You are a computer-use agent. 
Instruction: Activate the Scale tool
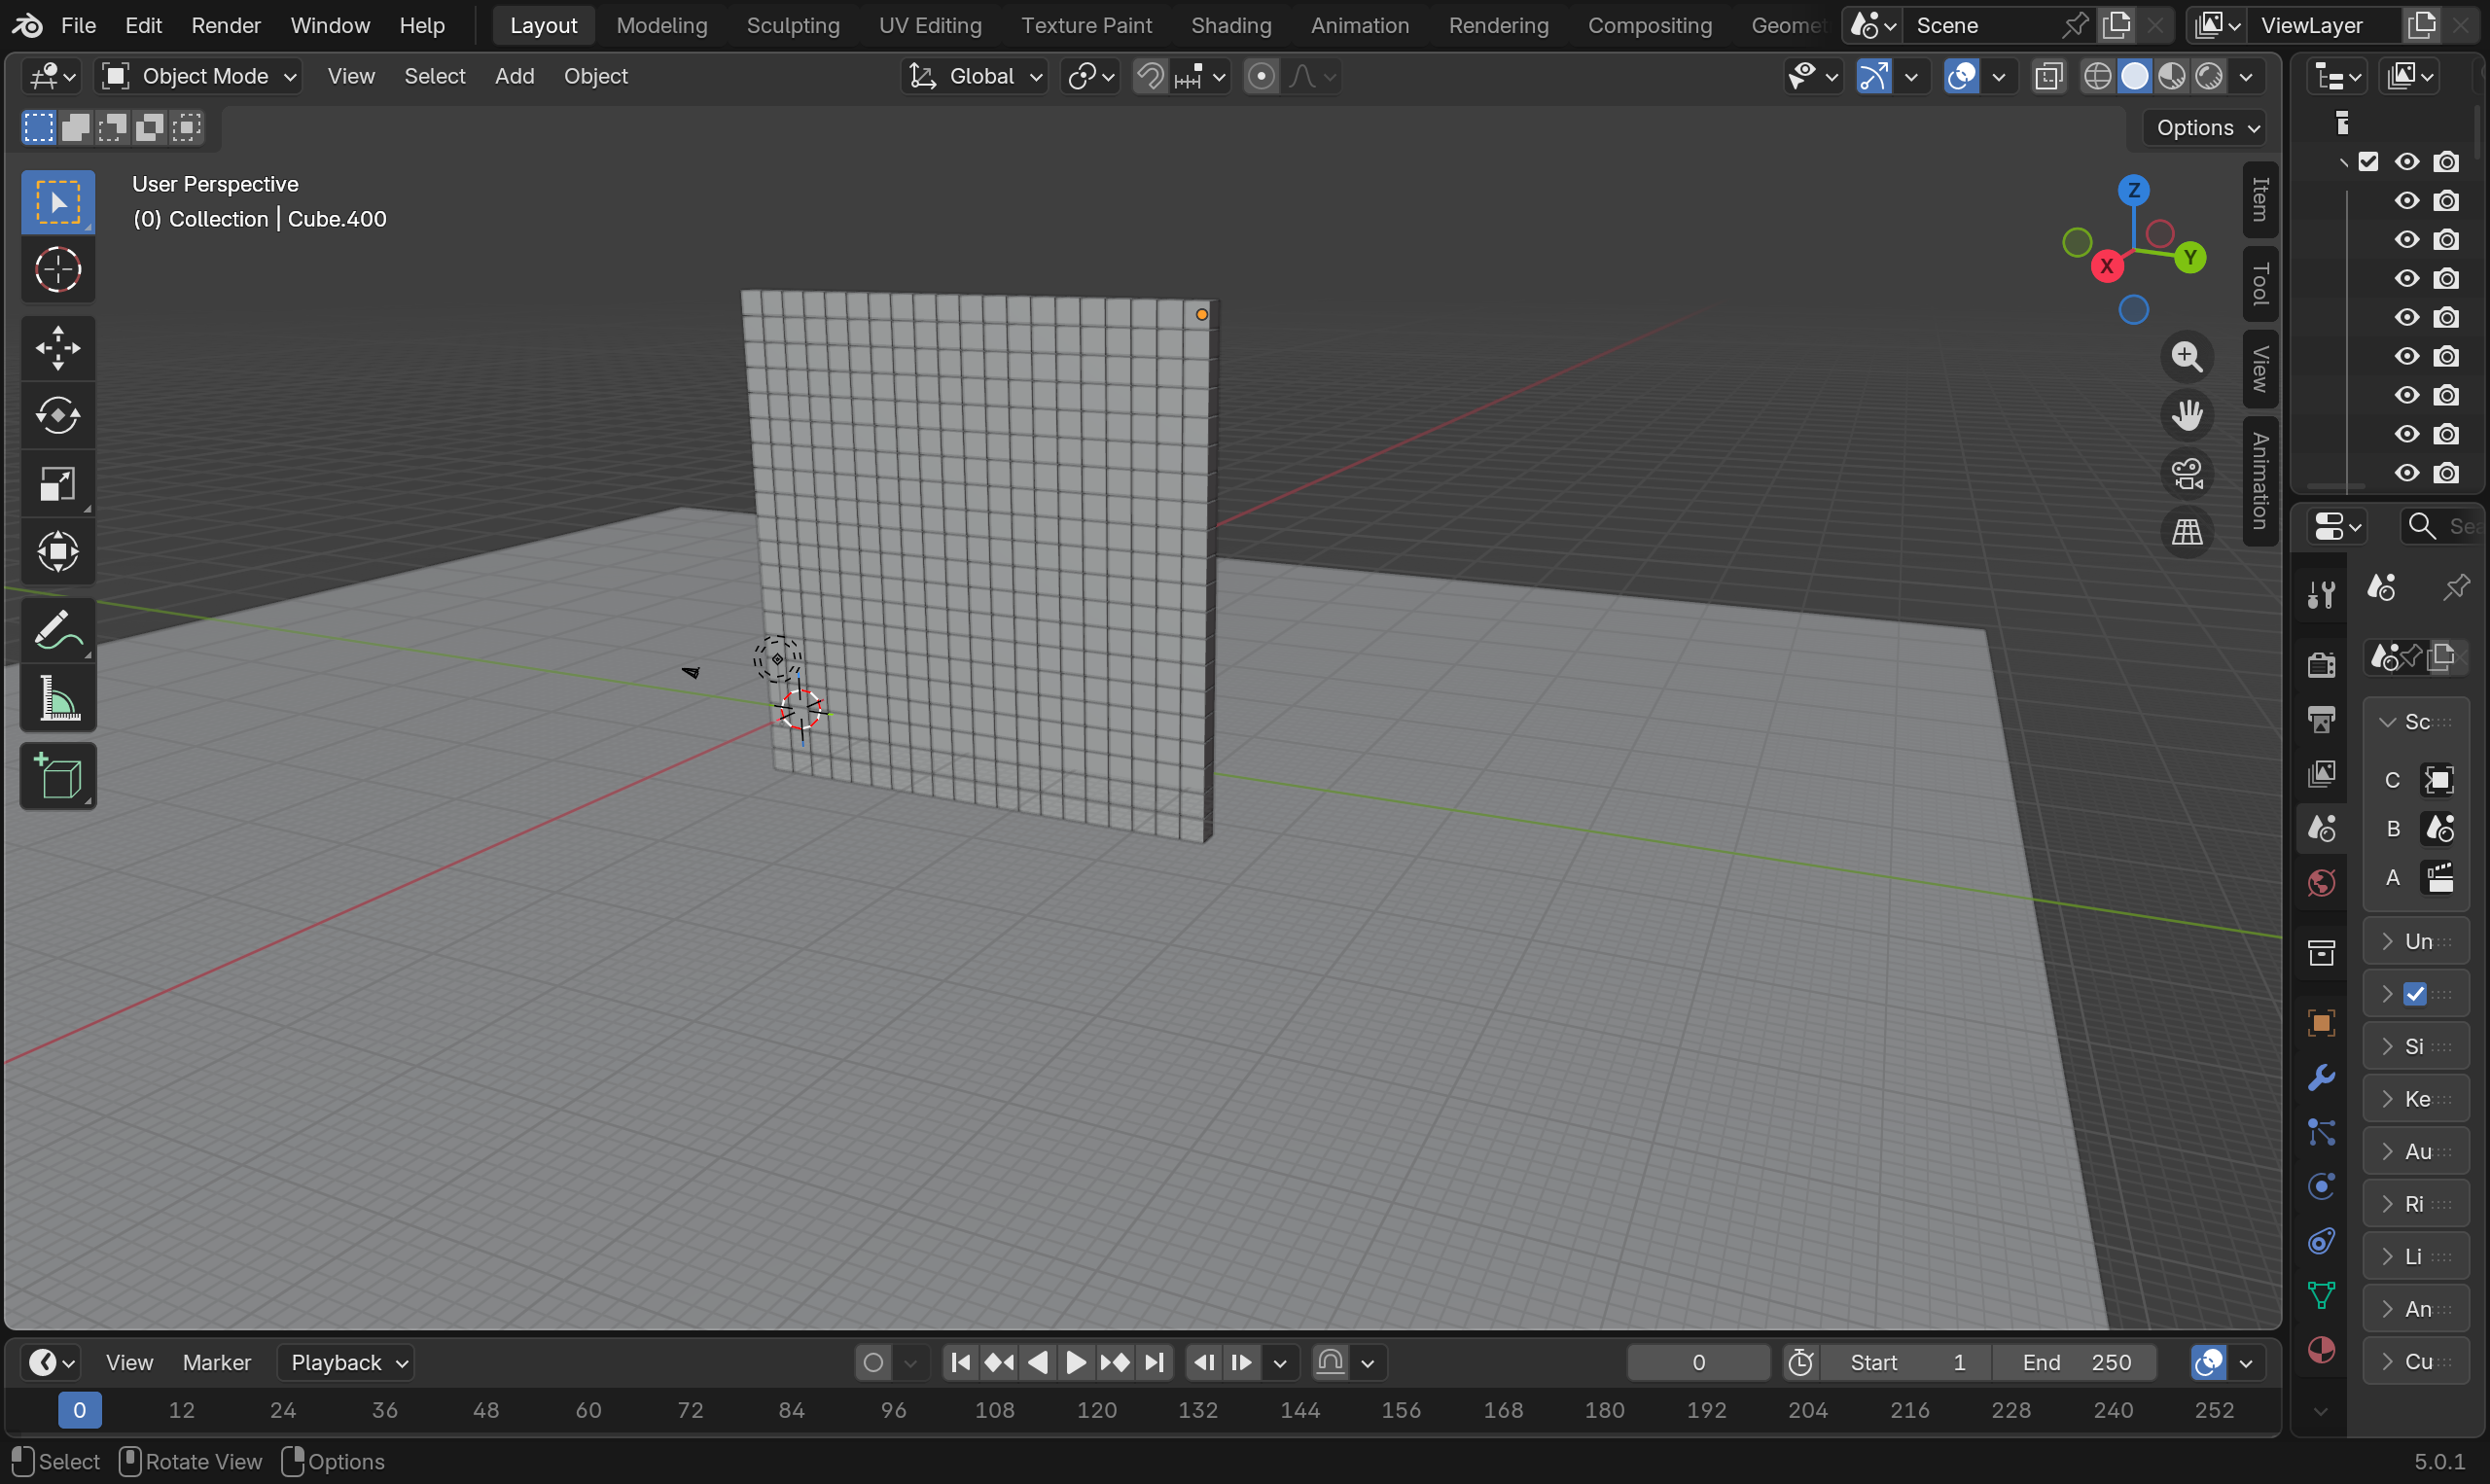(x=58, y=484)
